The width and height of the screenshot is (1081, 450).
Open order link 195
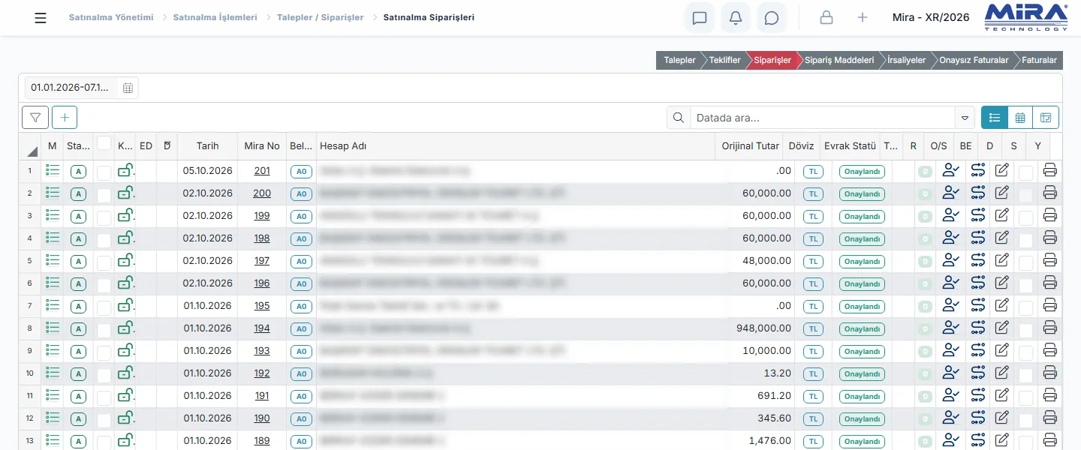[262, 305]
